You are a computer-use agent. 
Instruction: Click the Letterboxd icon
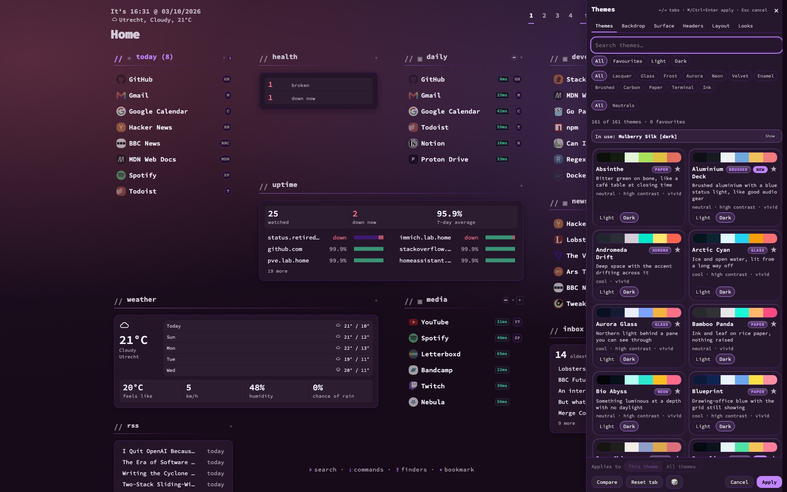pyautogui.click(x=413, y=354)
